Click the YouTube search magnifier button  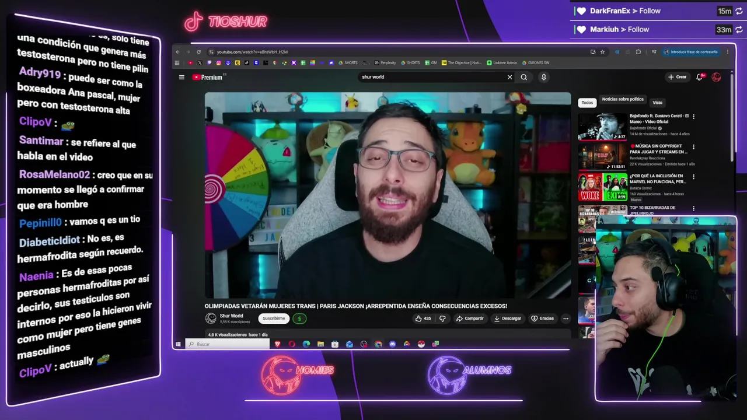coord(524,77)
